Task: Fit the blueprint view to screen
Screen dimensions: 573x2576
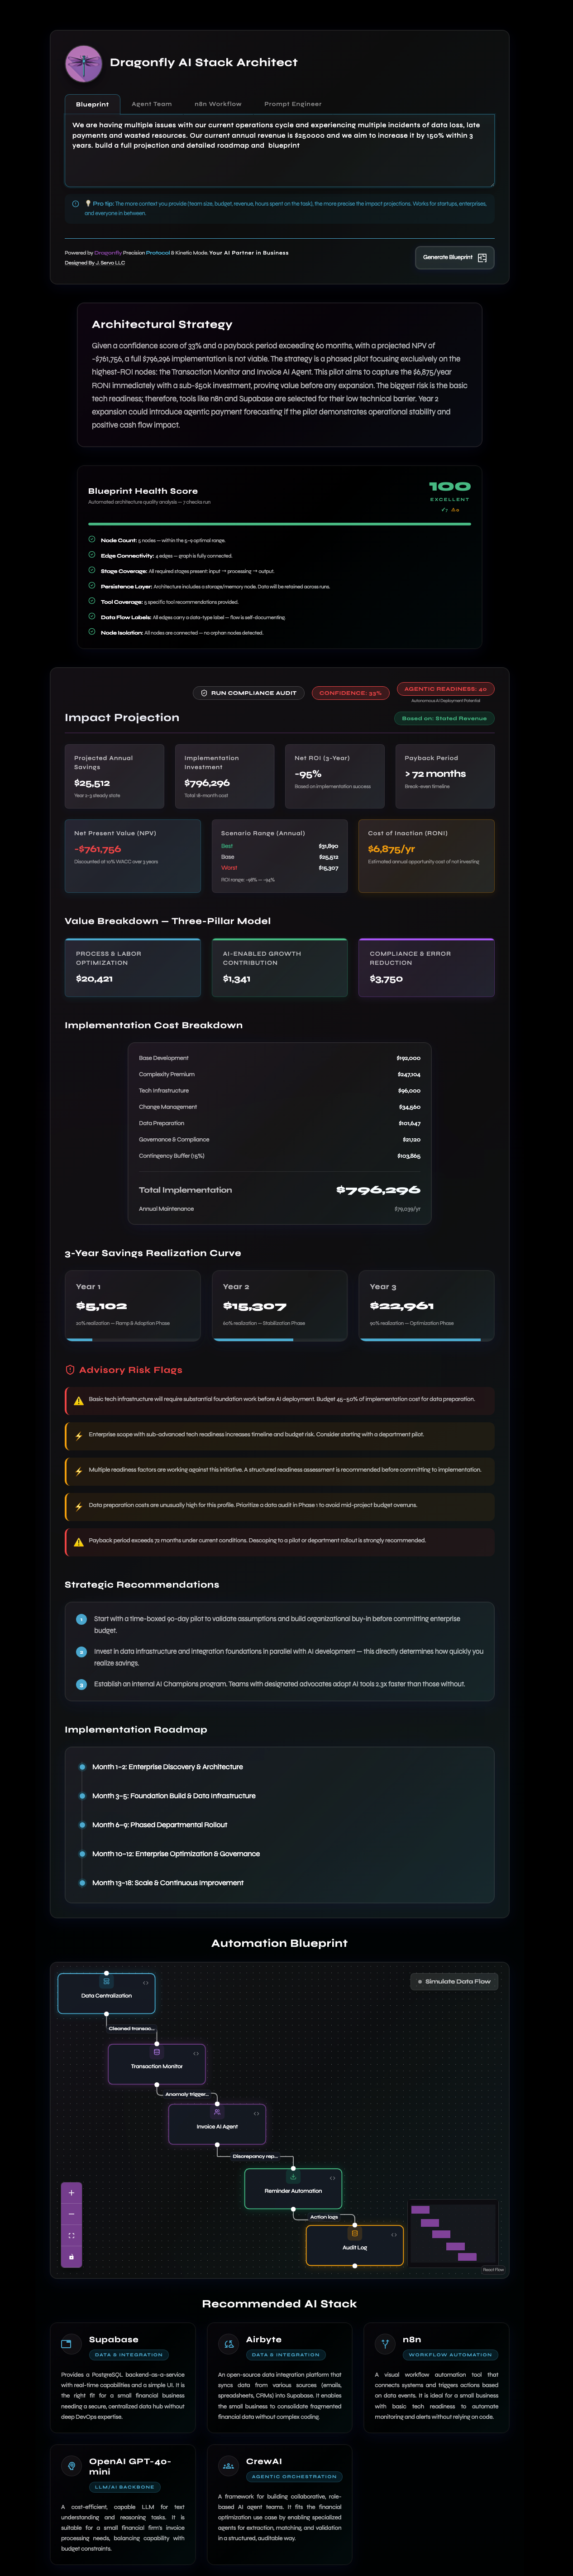Action: (x=71, y=2235)
